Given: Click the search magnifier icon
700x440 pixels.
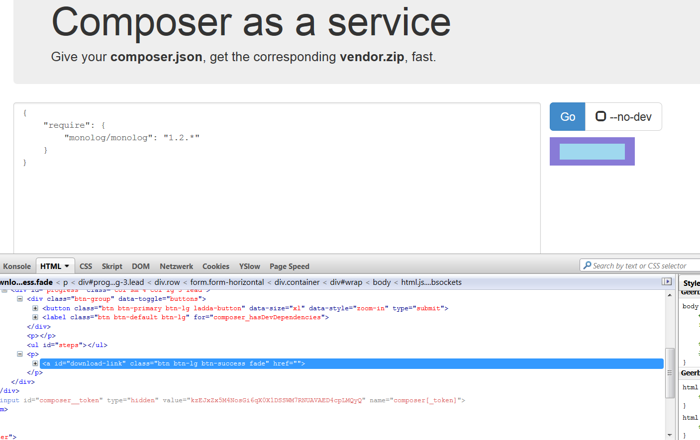Looking at the screenshot, I should pyautogui.click(x=587, y=265).
